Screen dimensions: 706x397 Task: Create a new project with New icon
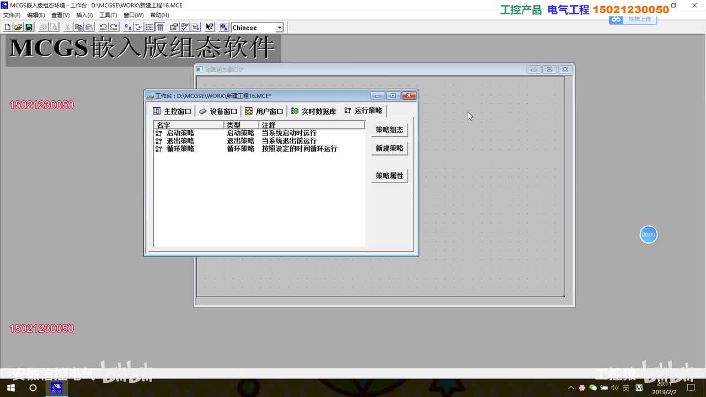point(7,27)
